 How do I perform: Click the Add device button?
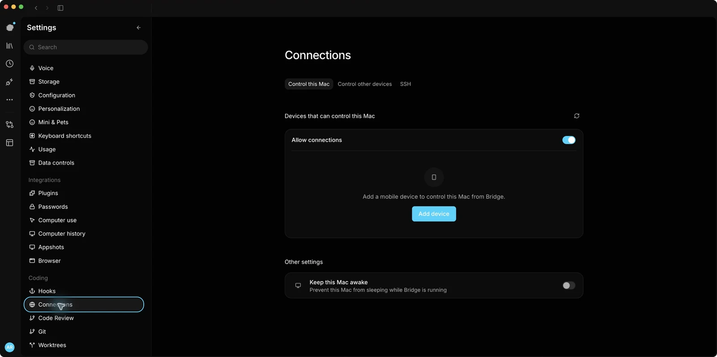pos(434,214)
